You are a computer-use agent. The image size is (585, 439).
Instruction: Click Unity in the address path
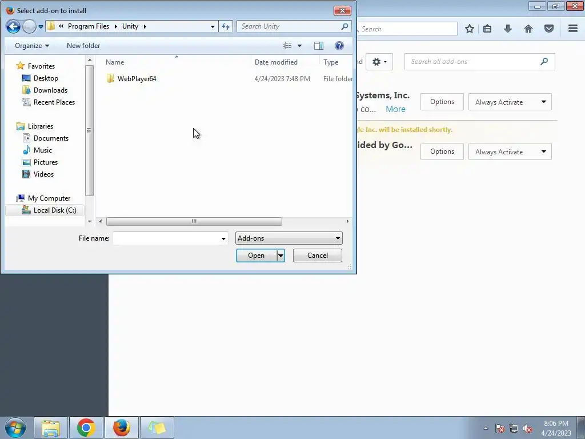click(130, 26)
